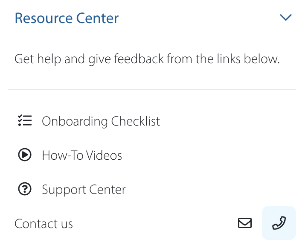
Task: Click the email envelope icon
Action: pyautogui.click(x=245, y=223)
